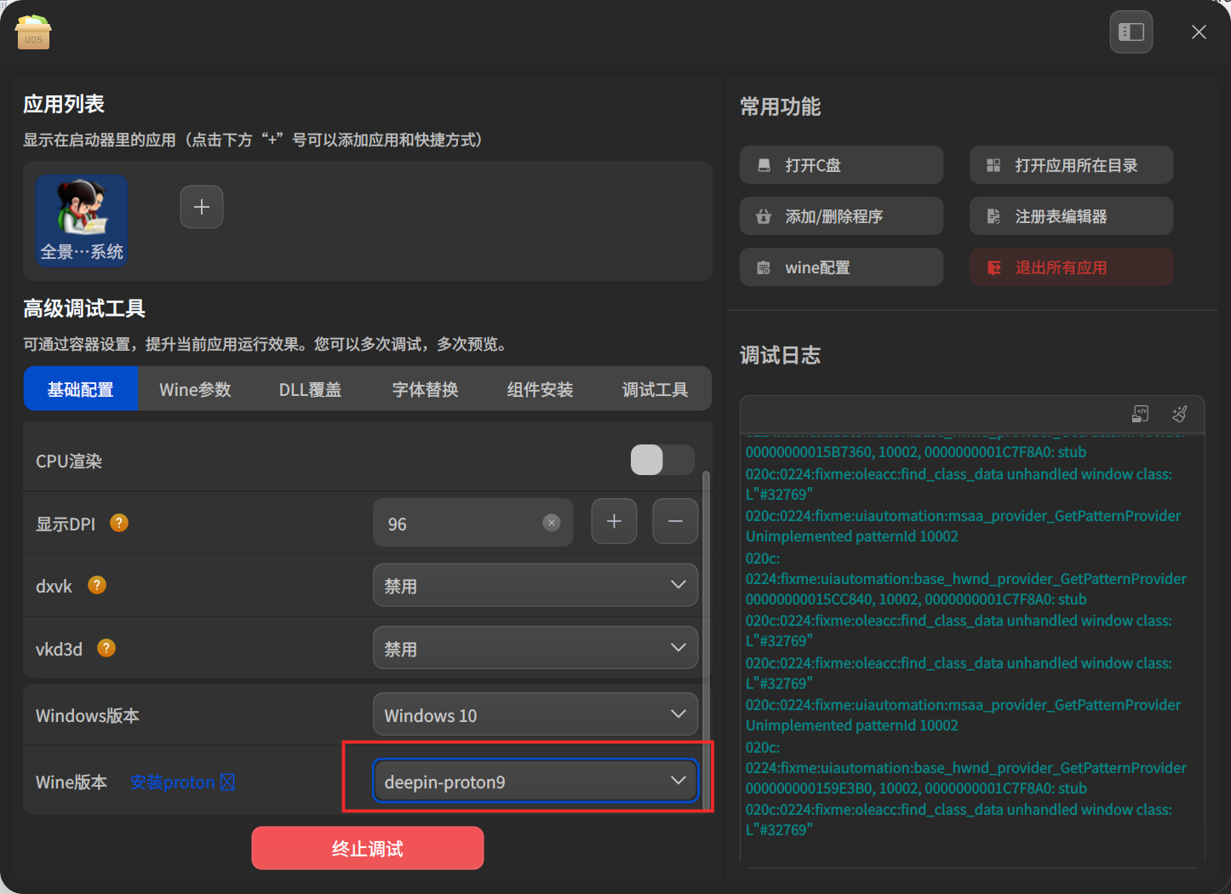Click the UOS package app icon
1231x894 pixels.
click(33, 32)
